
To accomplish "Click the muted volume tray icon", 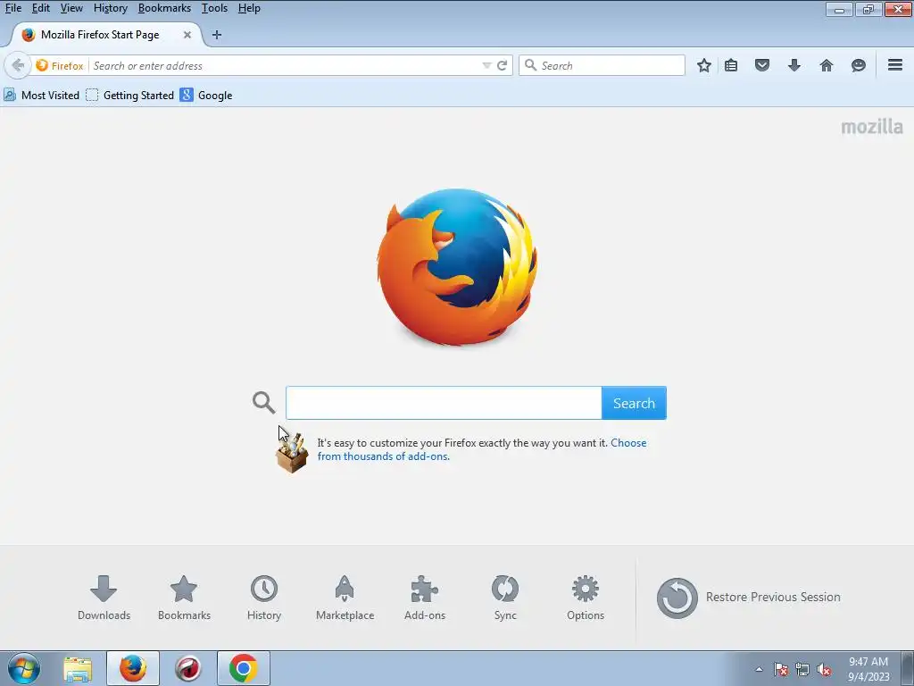I will coord(824,669).
